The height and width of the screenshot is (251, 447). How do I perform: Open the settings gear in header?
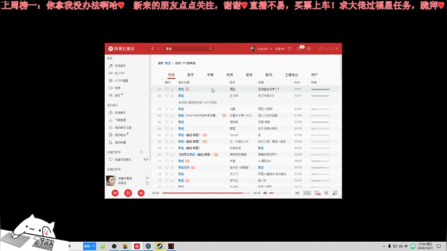pyautogui.click(x=309, y=49)
